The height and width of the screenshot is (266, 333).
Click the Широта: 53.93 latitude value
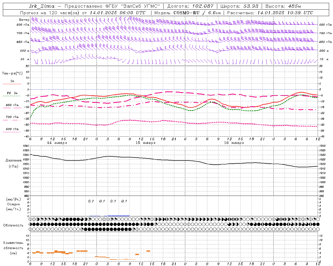pyautogui.click(x=239, y=6)
